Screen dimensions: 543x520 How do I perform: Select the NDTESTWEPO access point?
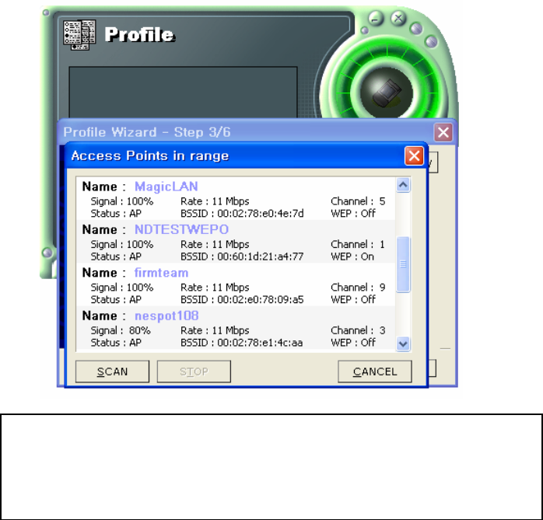click(x=236, y=242)
